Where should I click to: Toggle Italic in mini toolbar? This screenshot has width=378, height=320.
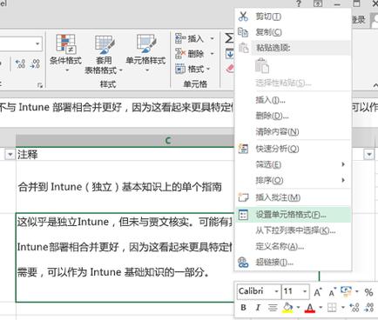point(258,308)
